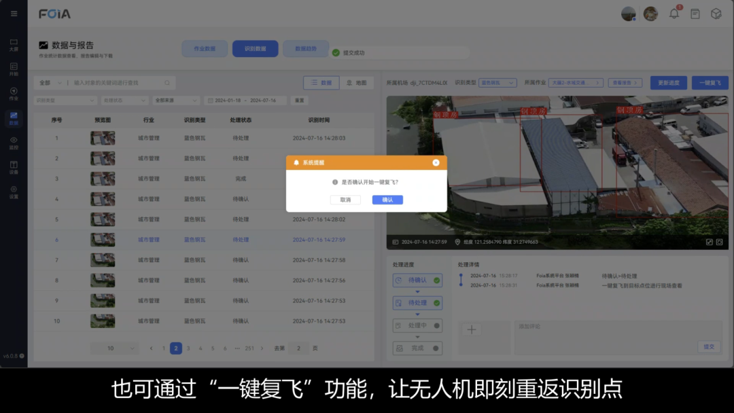734x413 pixels.
Task: Switch to 数据 list view
Action: (x=321, y=83)
